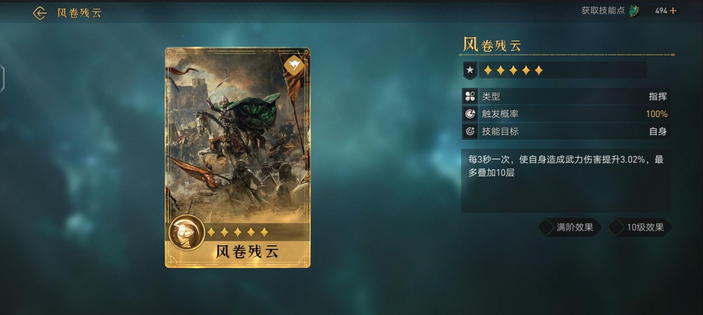
Task: Add skill points with the plus icon
Action: [x=673, y=11]
